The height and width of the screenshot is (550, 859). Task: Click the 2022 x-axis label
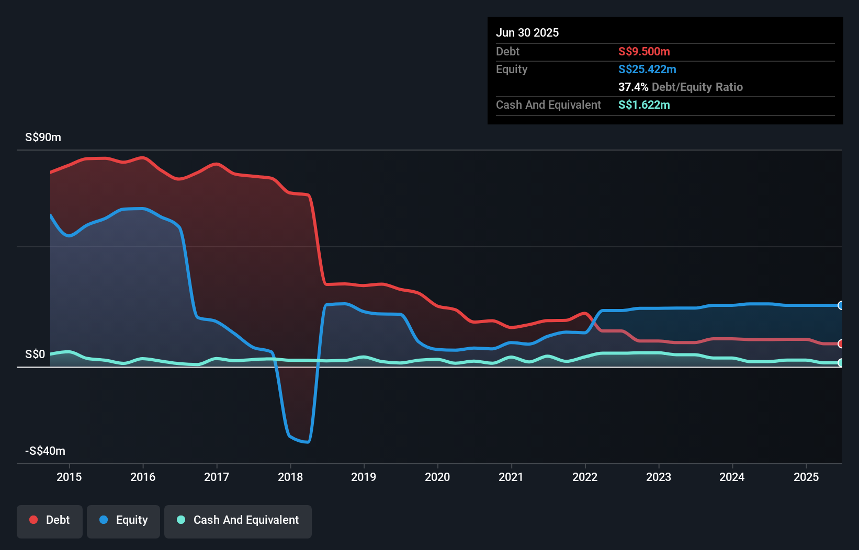tap(585, 477)
